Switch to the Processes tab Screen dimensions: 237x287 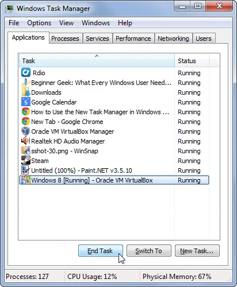[x=65, y=38]
